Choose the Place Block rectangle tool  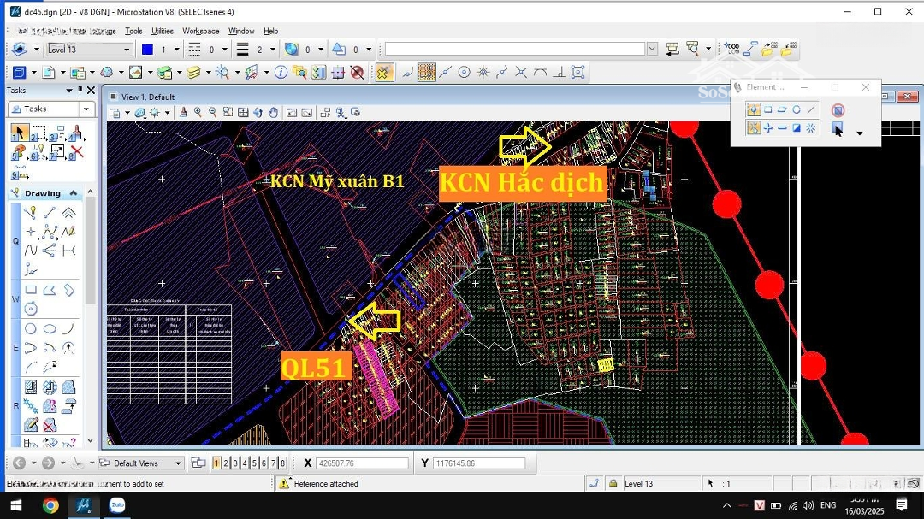pos(31,291)
